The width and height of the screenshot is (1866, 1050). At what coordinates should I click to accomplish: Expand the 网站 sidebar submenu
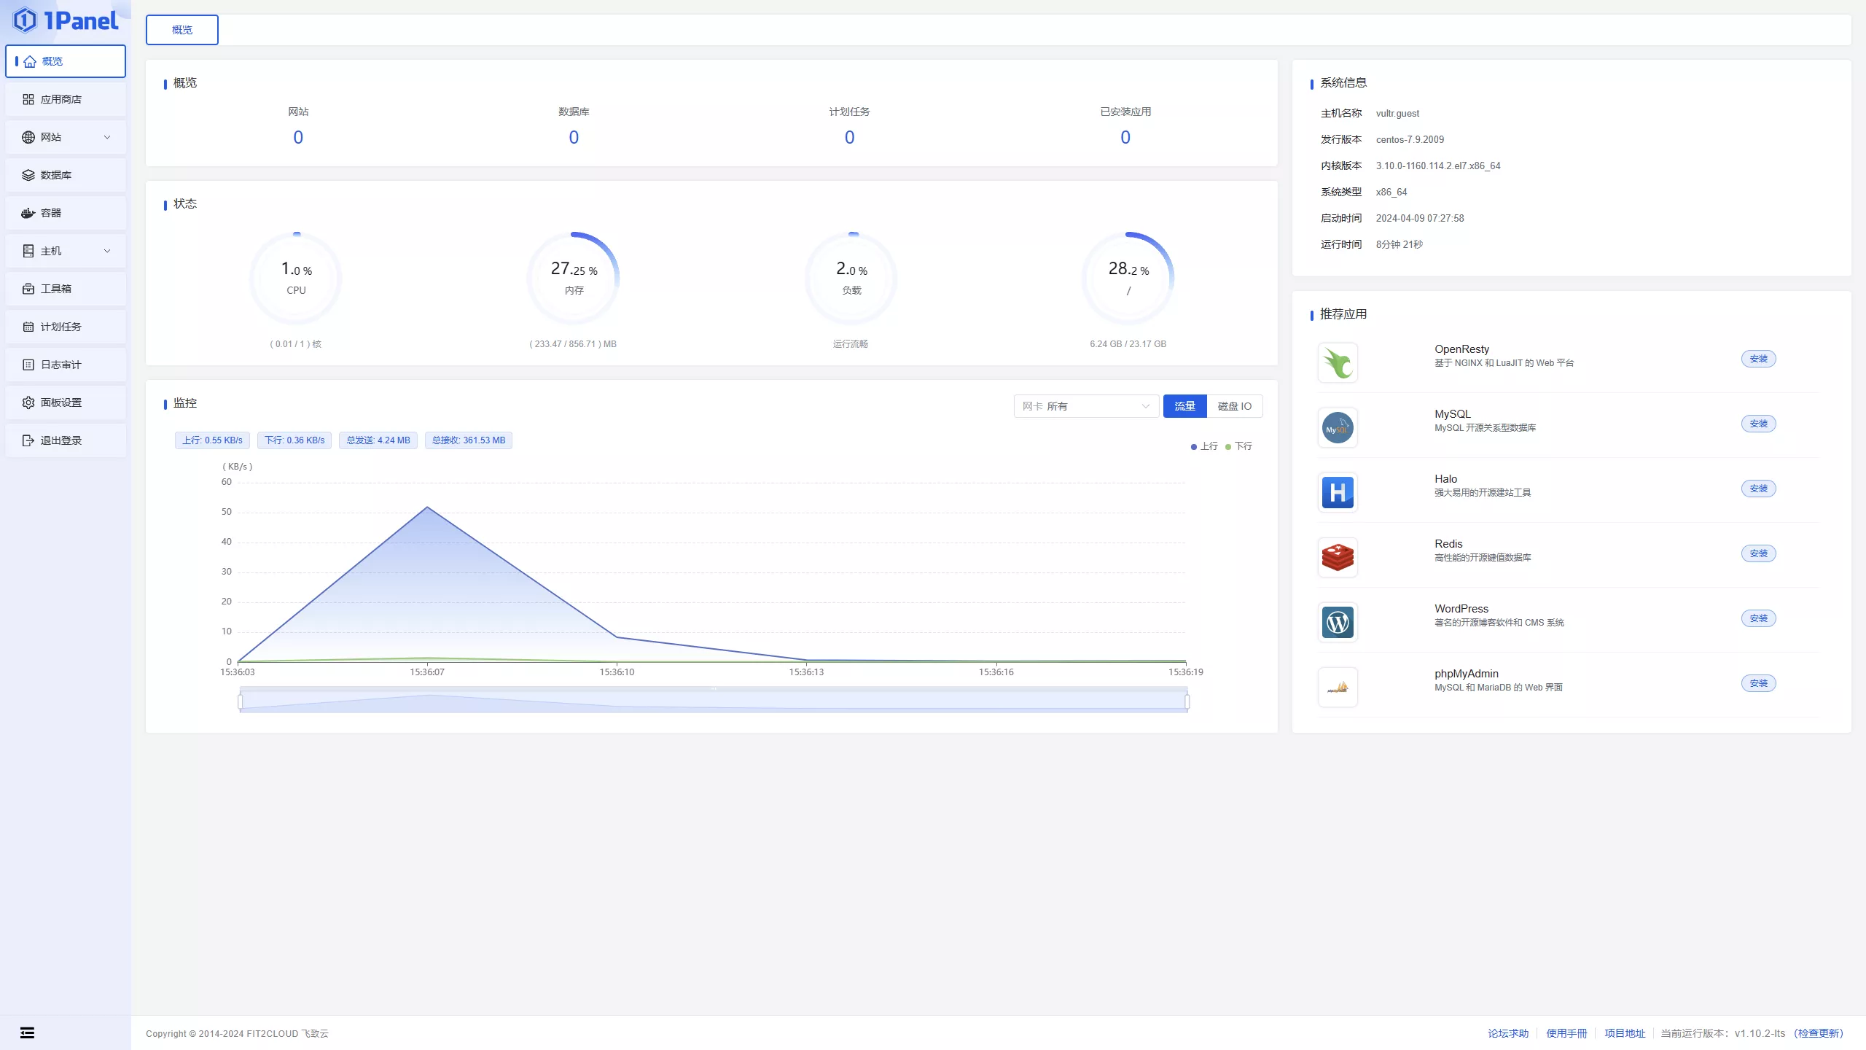[x=64, y=137]
